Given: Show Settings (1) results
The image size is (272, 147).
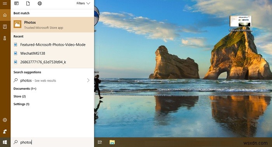Looking at the screenshot, I should point(21,104).
